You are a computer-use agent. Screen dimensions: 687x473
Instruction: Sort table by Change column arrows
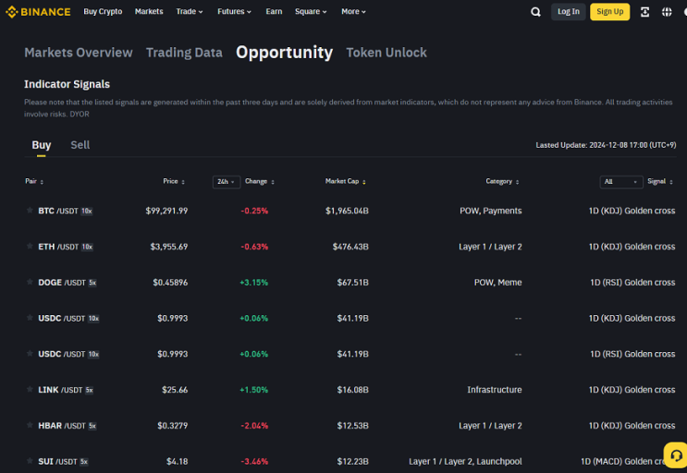[273, 182]
